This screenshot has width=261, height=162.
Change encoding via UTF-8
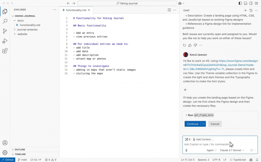pyautogui.click(x=216, y=160)
